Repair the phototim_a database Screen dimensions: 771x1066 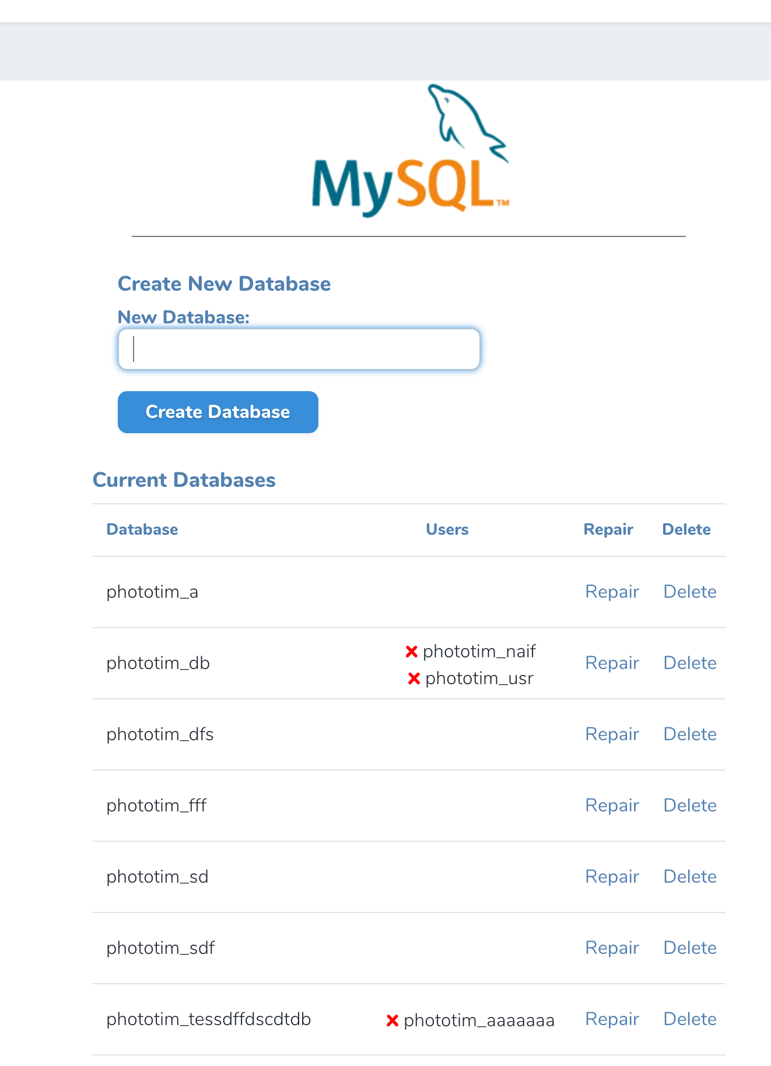612,592
